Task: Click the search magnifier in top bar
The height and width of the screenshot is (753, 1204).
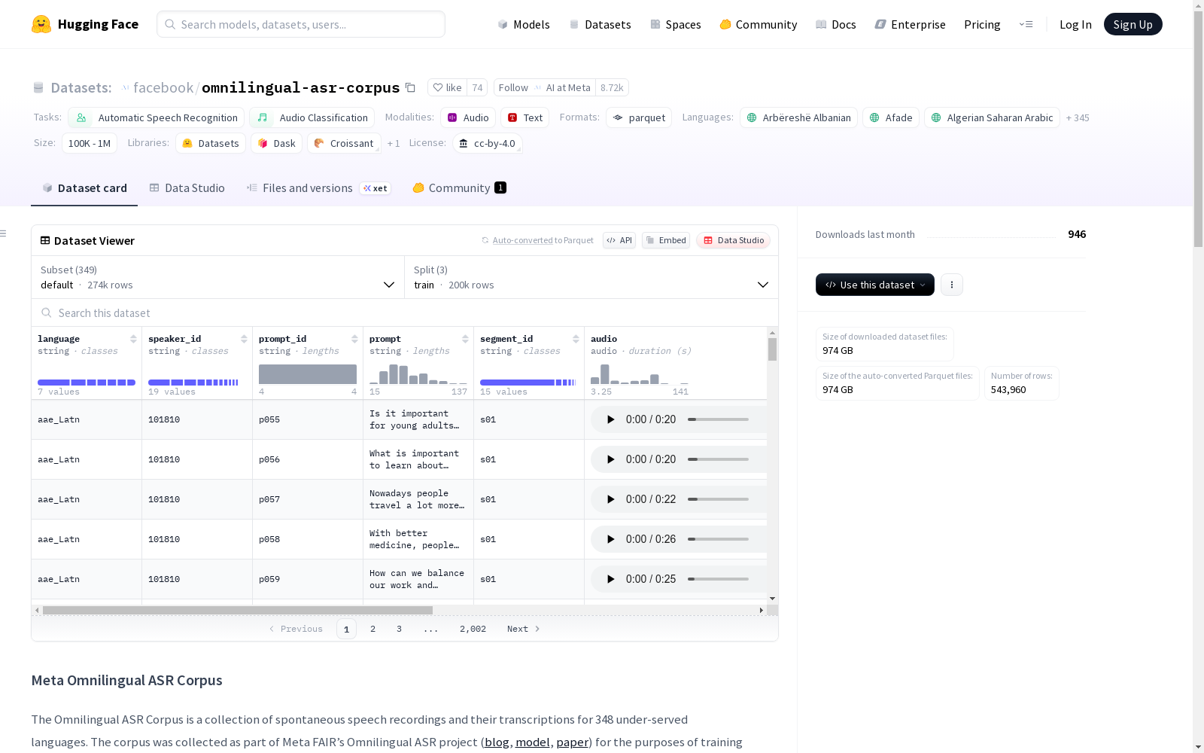Action: click(170, 24)
